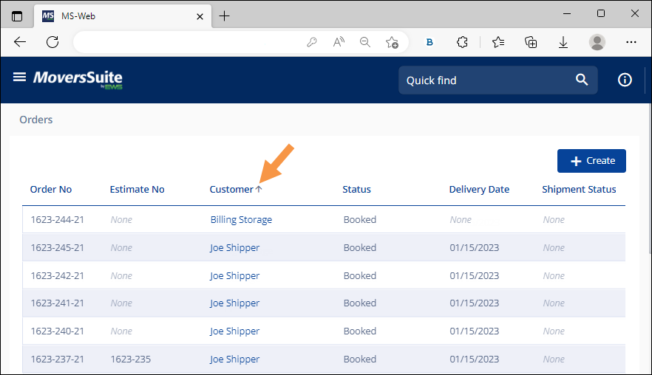Open Joe Shipper link for order 1623-245-21
The width and height of the screenshot is (652, 375).
point(234,248)
